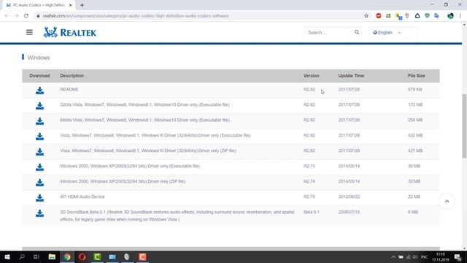Show hidden system tray icons
Screen dimensions: 467x263
coord(393,256)
